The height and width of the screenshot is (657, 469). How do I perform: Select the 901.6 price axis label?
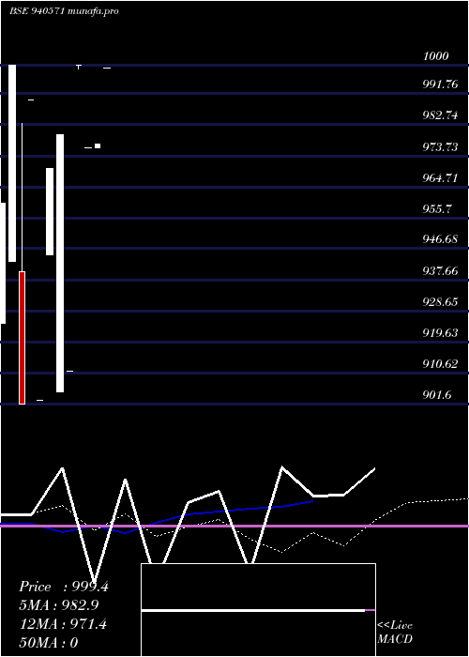click(437, 395)
